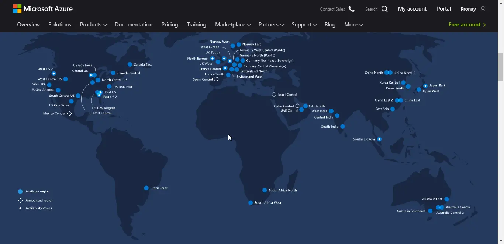Select the Australia East region dot
This screenshot has height=244, width=504.
point(447,199)
